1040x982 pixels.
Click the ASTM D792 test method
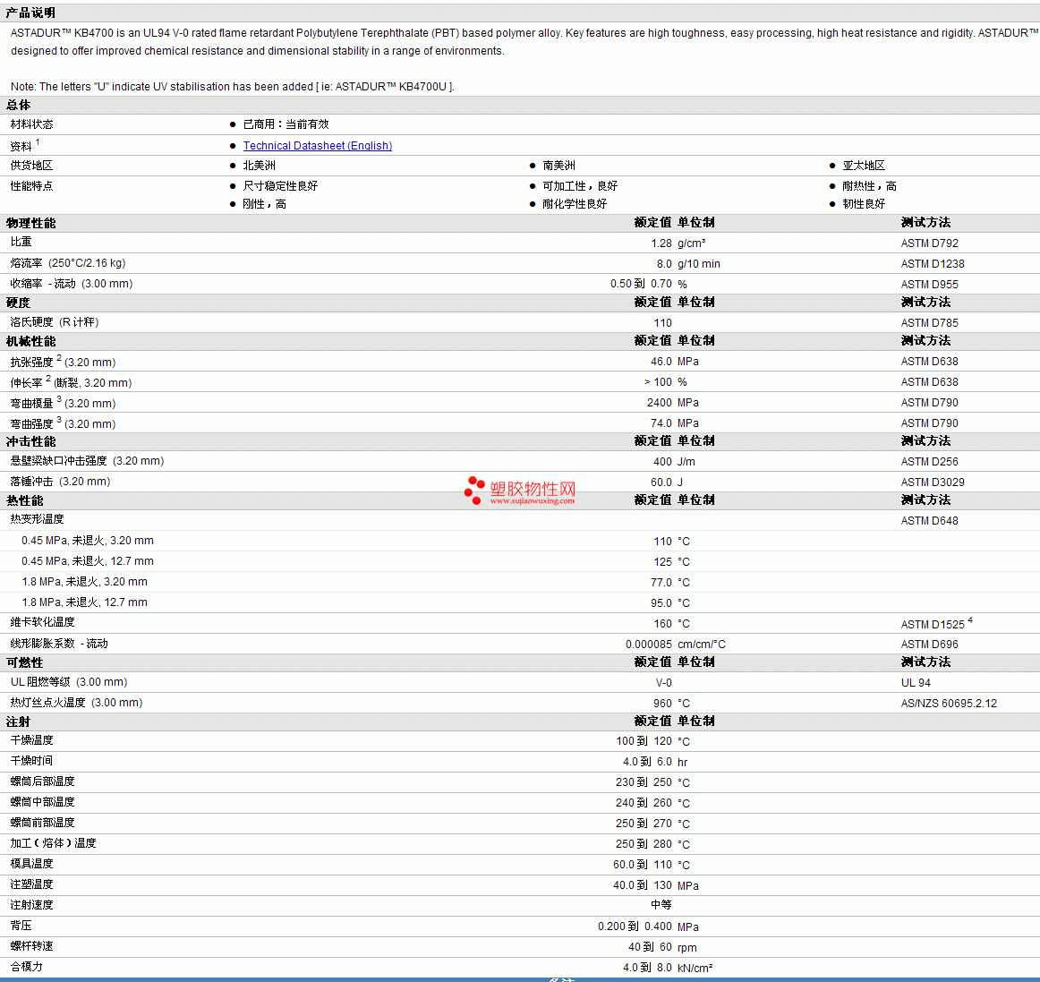[x=929, y=243]
